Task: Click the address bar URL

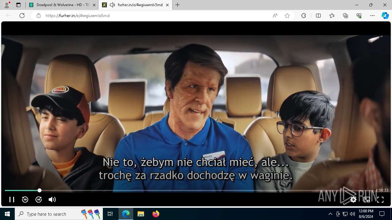Action: coord(77,16)
